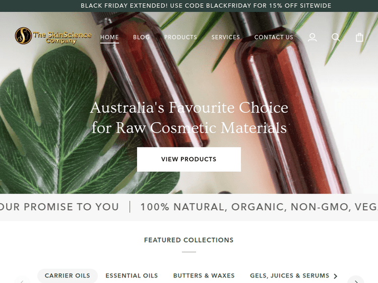Click The SkinScience Company logo

tap(53, 36)
